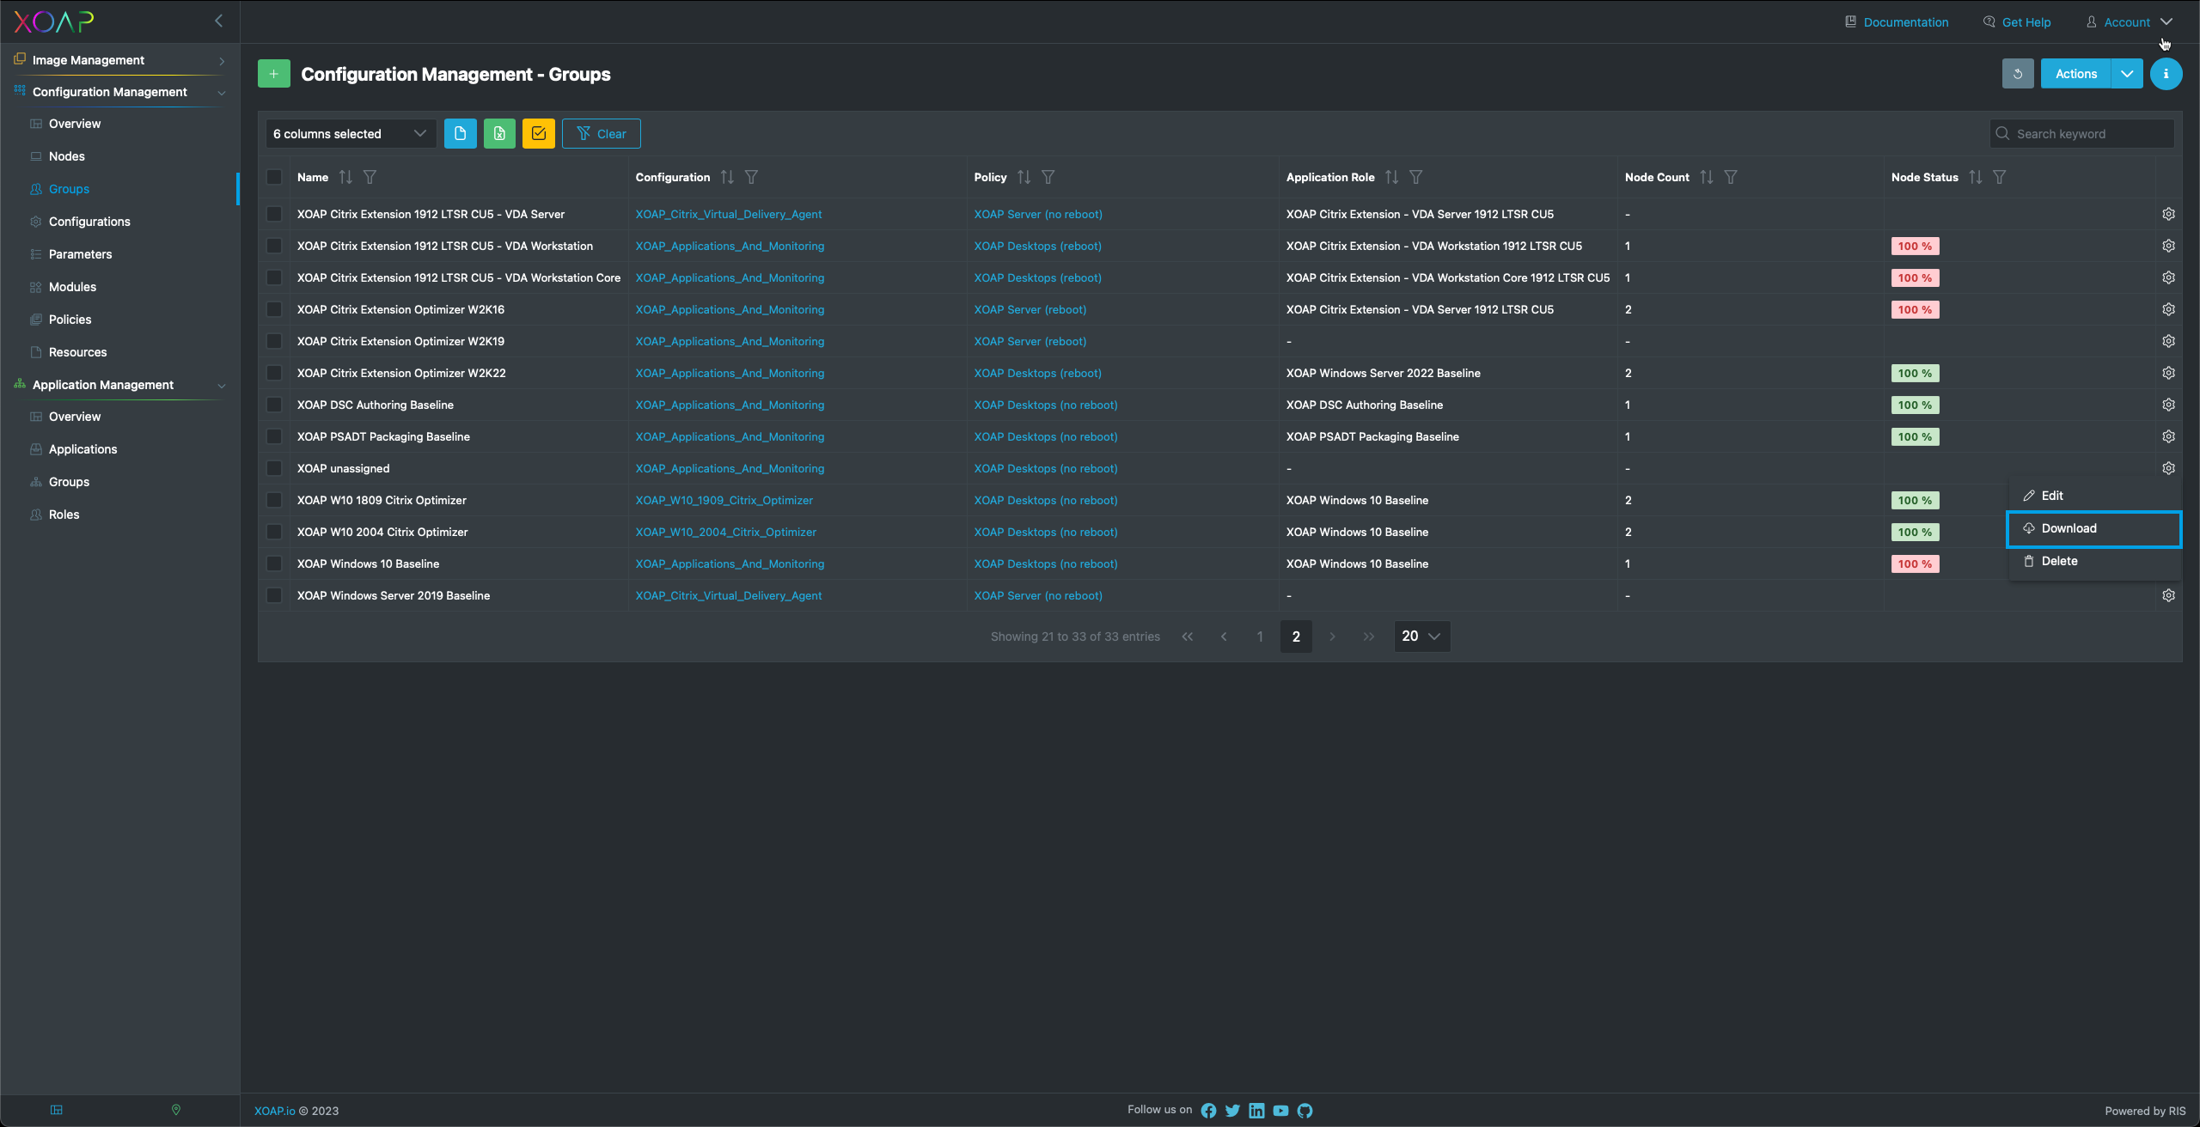Check the XOAP unassigned row checkbox
2200x1127 pixels.
click(x=274, y=468)
